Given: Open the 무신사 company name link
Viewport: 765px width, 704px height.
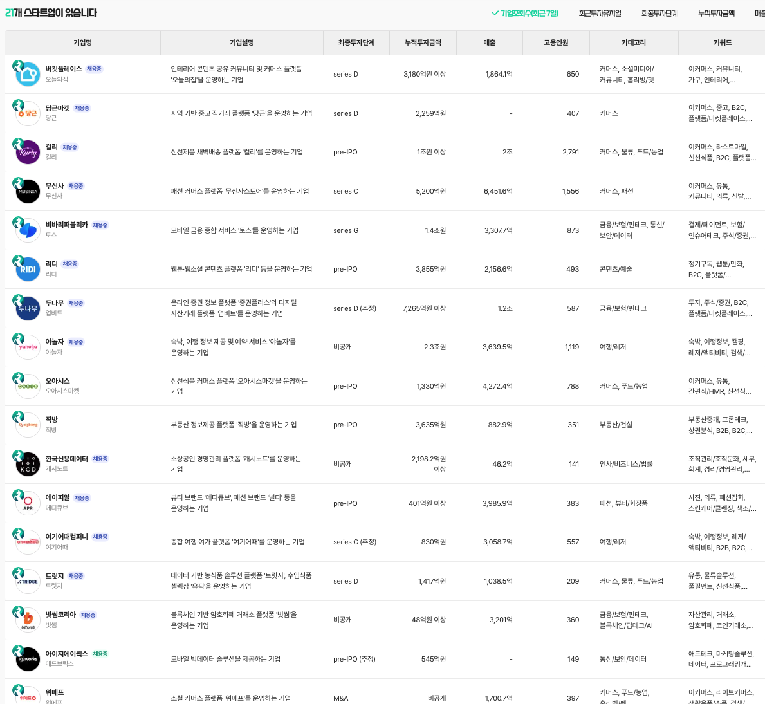Looking at the screenshot, I should (55, 186).
